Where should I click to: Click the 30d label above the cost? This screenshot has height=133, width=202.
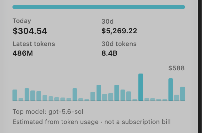tap(107, 21)
